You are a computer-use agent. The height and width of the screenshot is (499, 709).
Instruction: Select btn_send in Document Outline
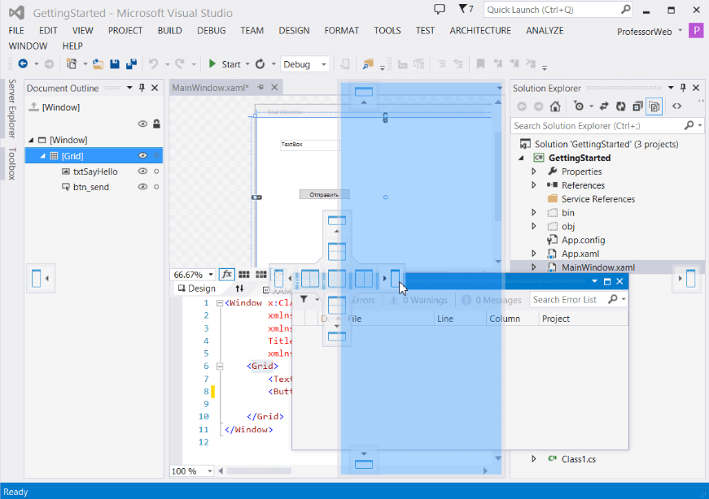pyautogui.click(x=91, y=187)
